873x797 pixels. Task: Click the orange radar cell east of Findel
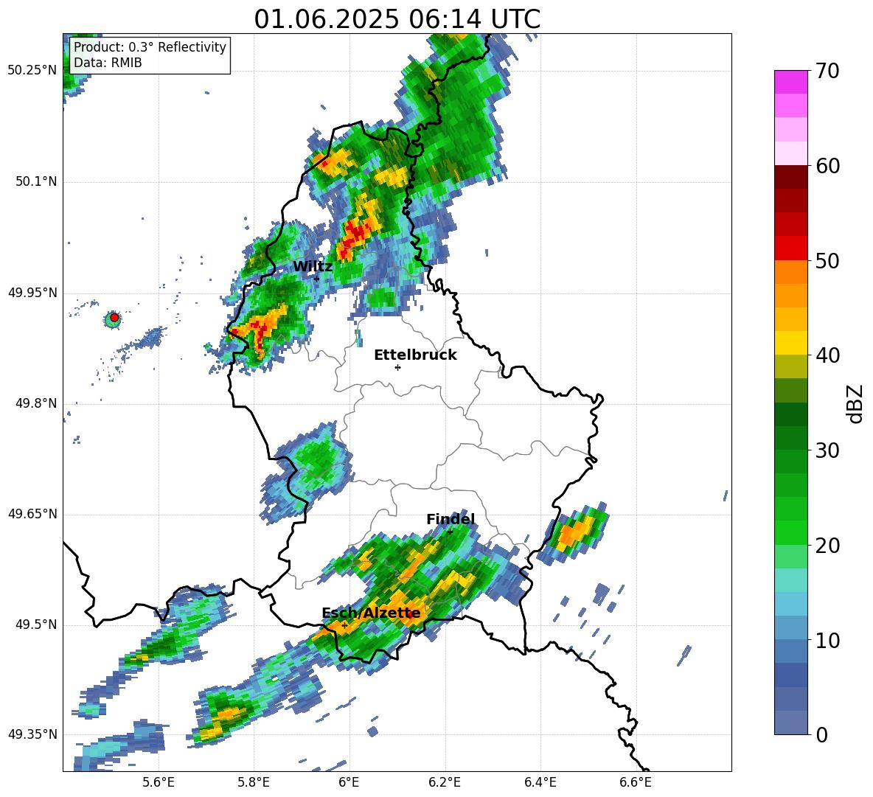(574, 532)
